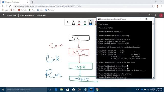Open Task View on the taskbar
Screen dimensions: 164x92
(x=50, y=90)
